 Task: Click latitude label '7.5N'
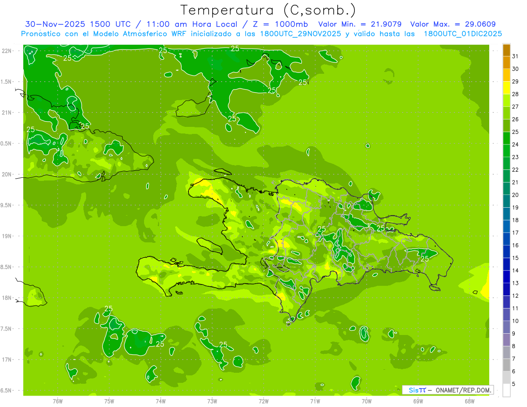click(6, 328)
